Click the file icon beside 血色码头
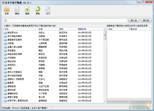154x111 pixels. [5, 65]
